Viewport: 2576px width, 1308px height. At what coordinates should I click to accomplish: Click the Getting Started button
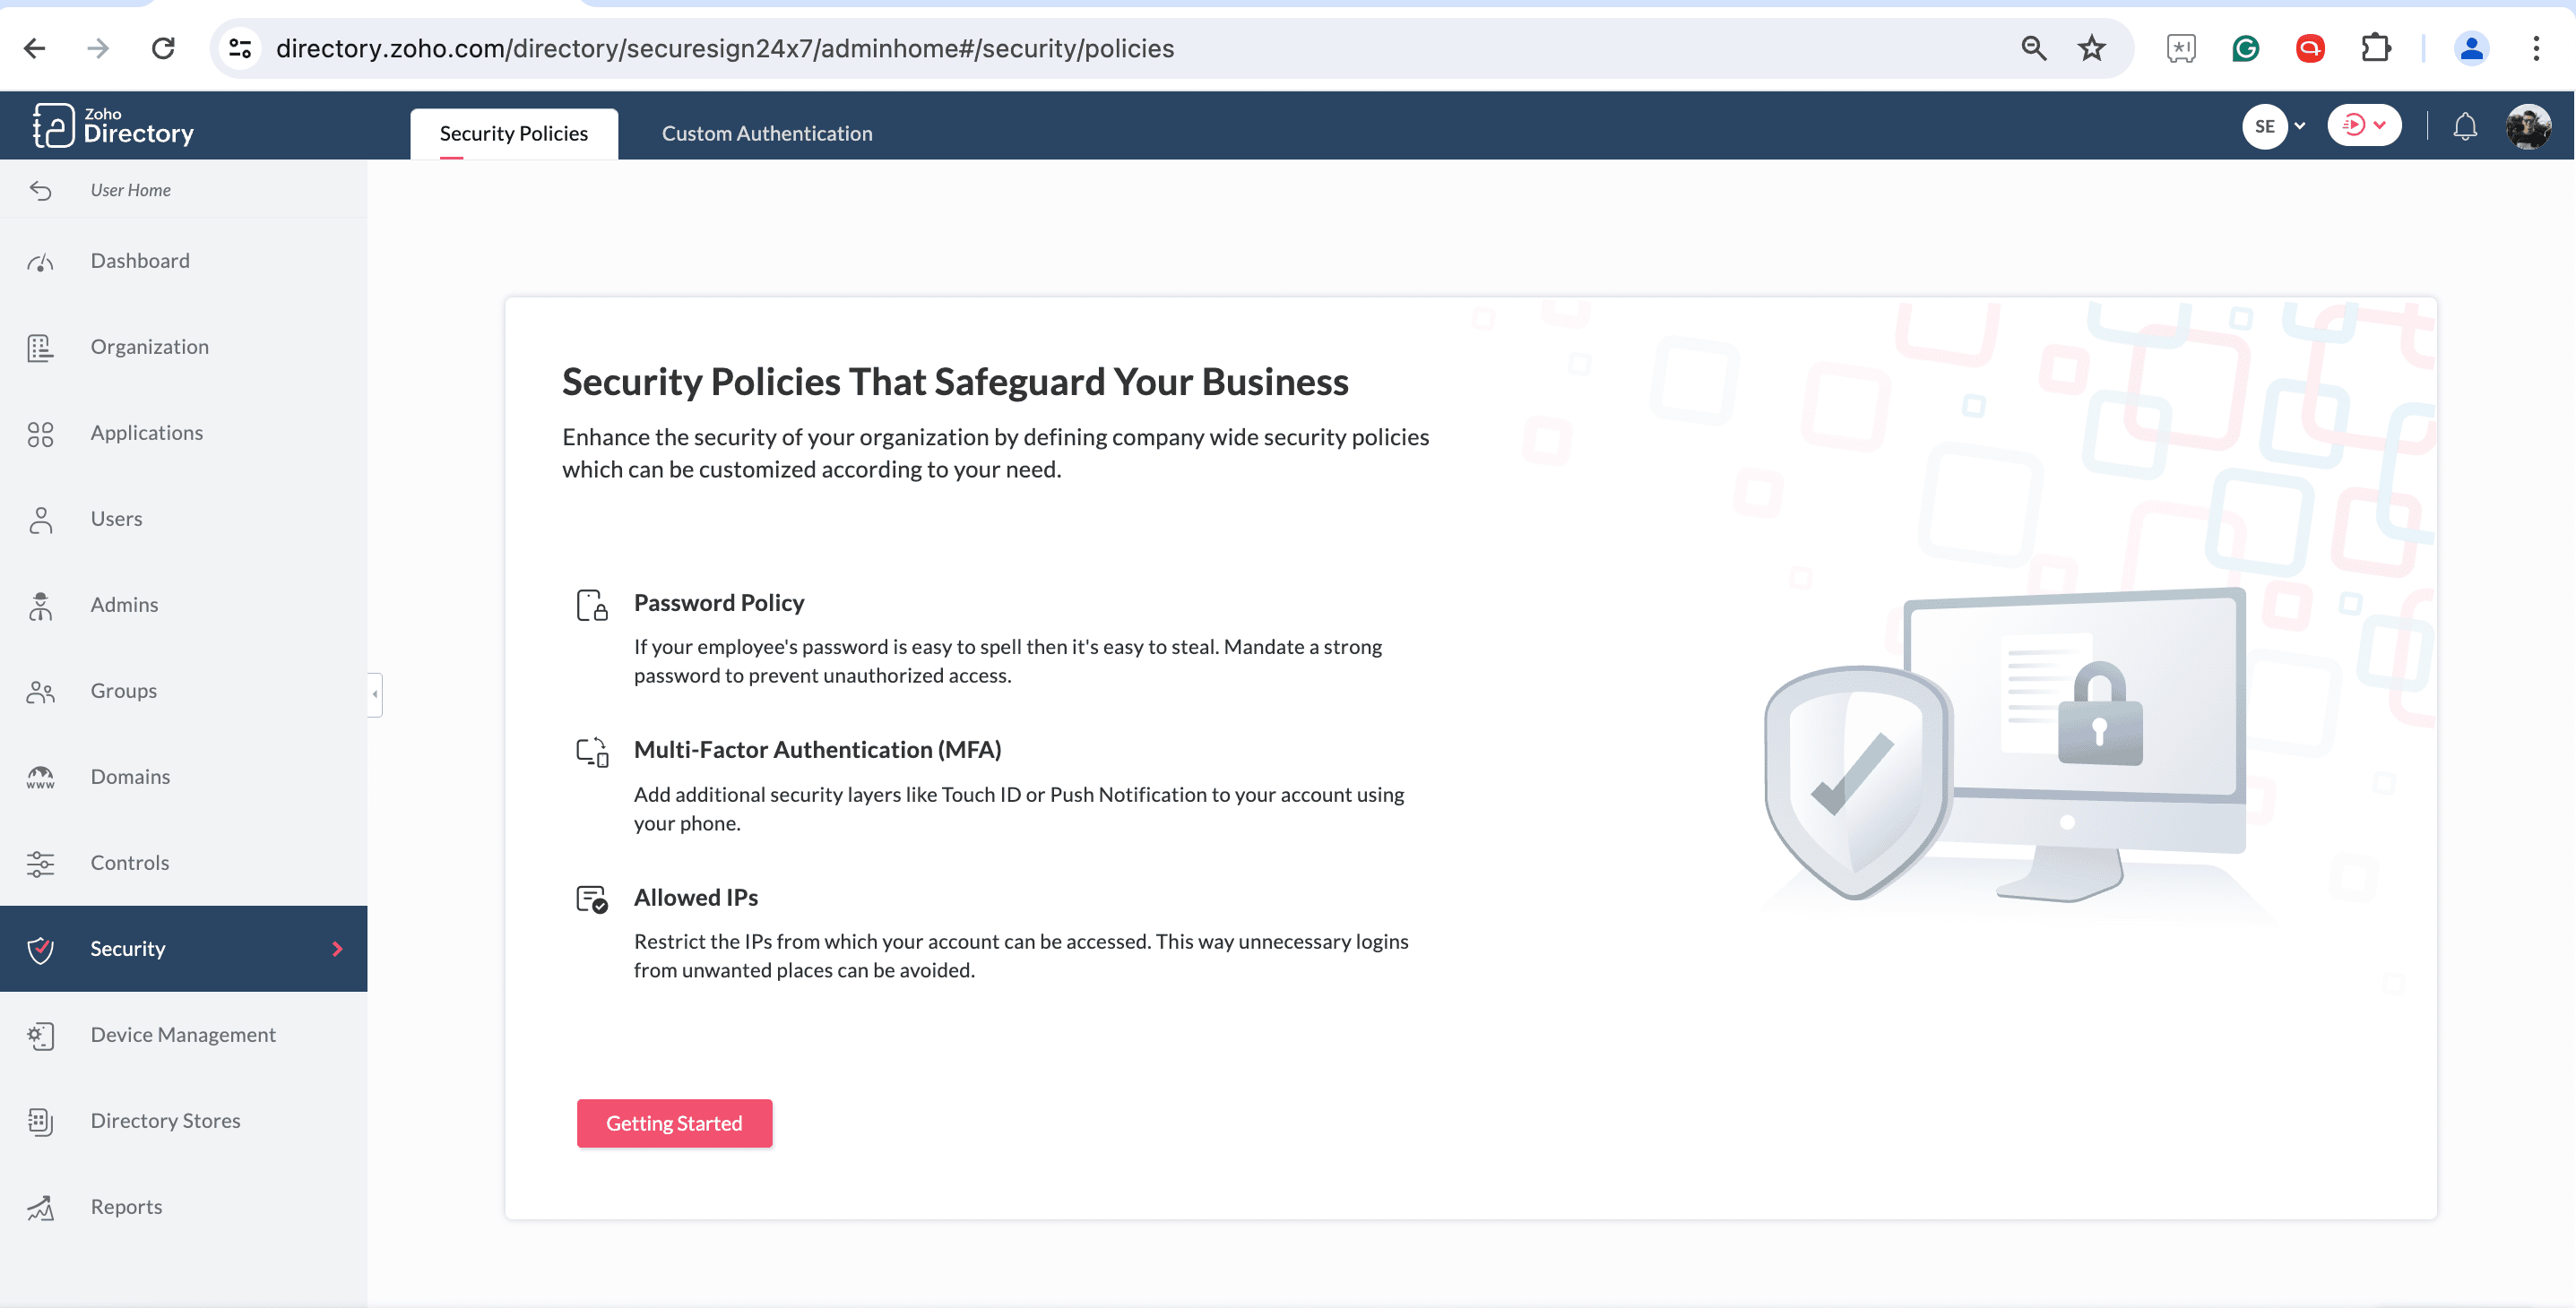click(674, 1123)
